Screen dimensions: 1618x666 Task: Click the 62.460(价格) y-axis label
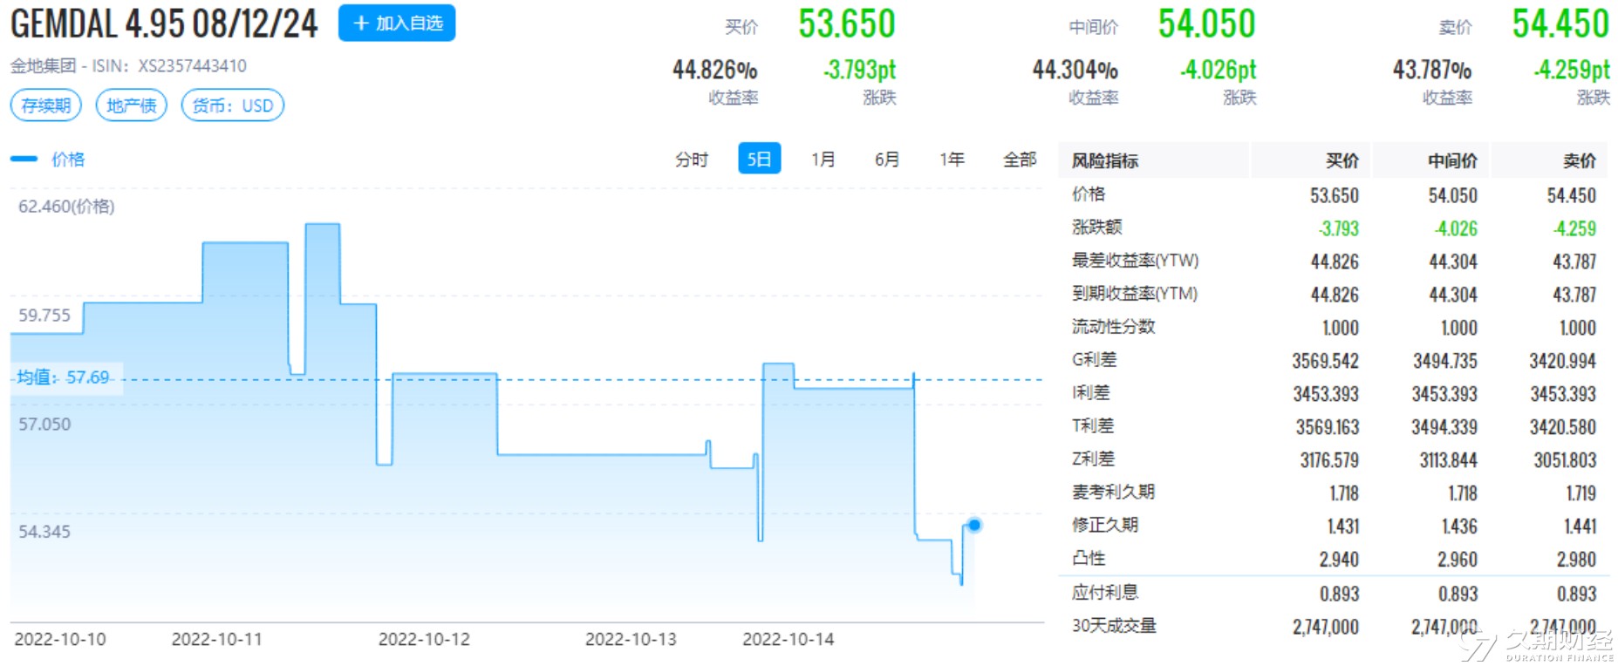click(66, 207)
